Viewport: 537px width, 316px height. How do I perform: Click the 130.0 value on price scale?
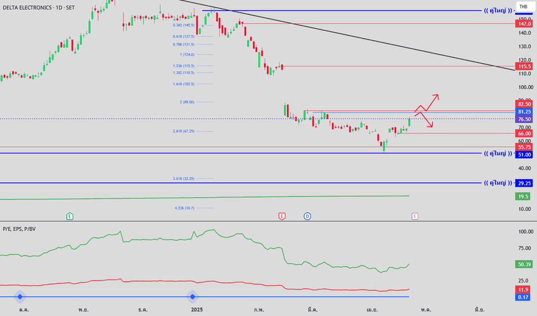click(x=524, y=47)
